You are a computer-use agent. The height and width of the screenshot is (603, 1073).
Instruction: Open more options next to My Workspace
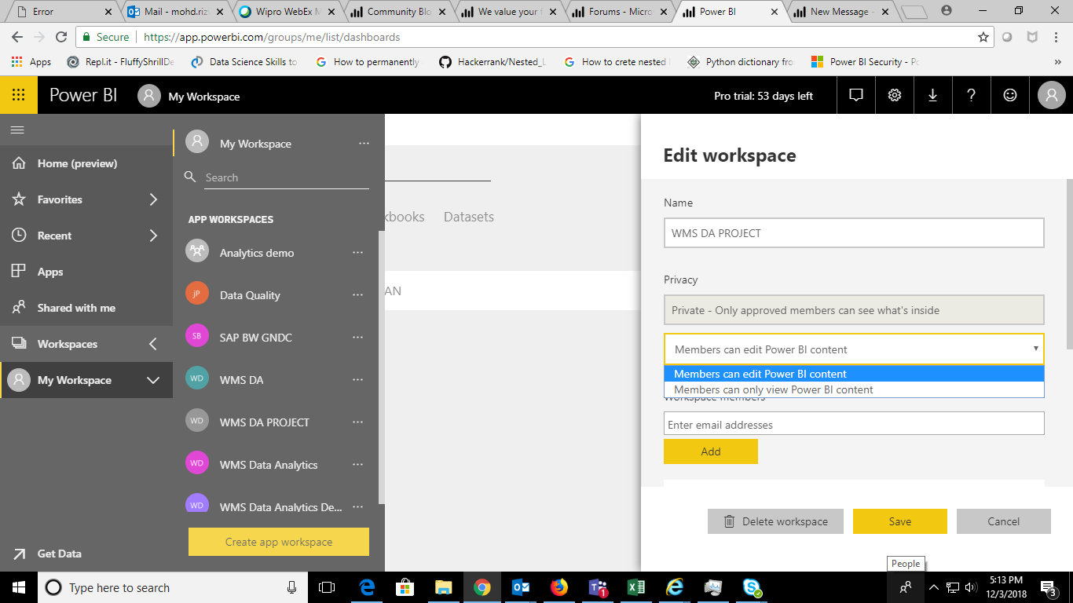[x=364, y=144]
